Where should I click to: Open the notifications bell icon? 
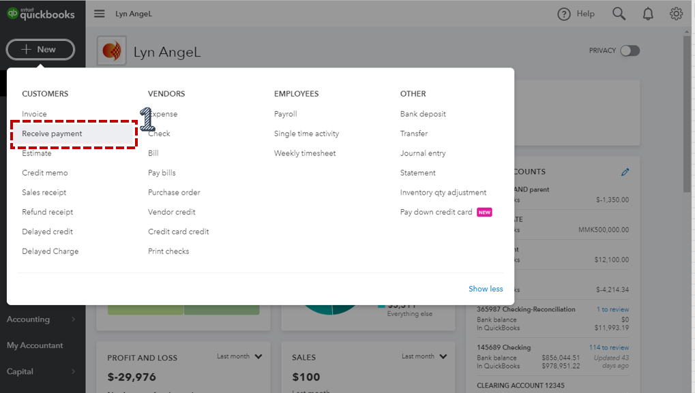click(x=648, y=14)
